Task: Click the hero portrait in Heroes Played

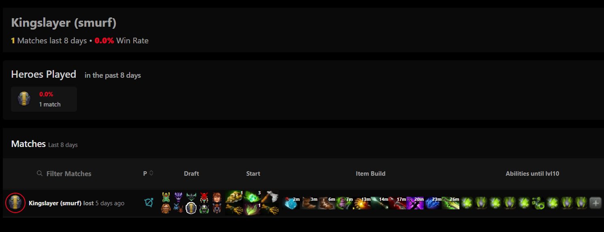Action: pyautogui.click(x=24, y=99)
